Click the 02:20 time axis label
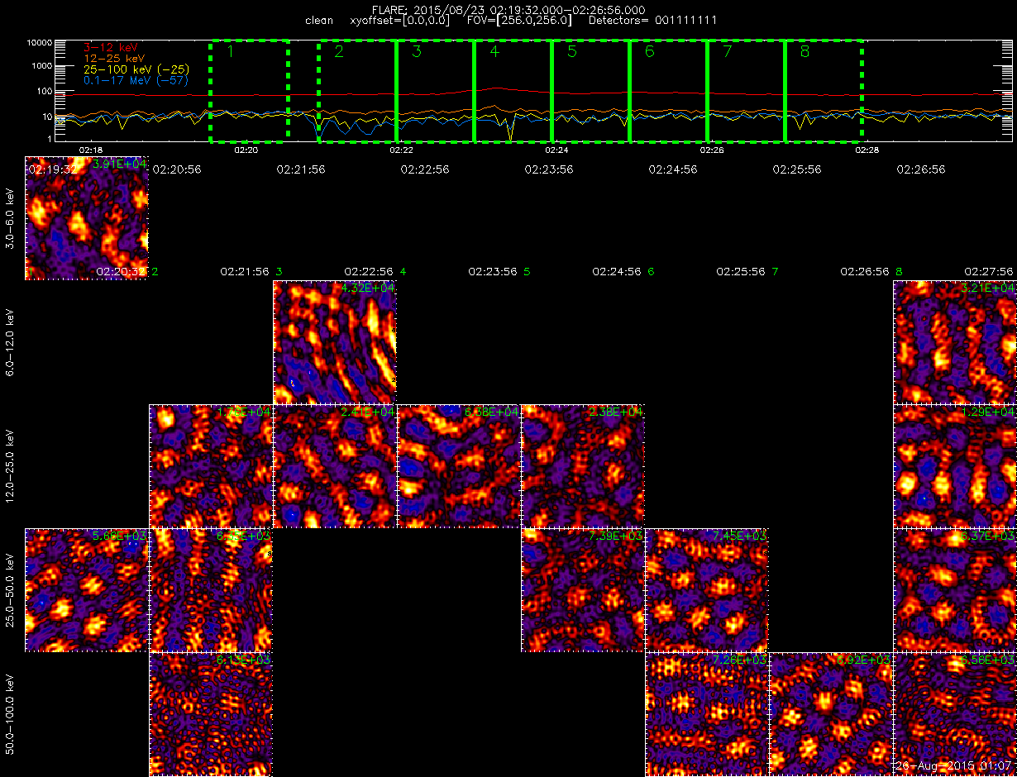Viewport: 1017px width, 777px height. [x=246, y=150]
